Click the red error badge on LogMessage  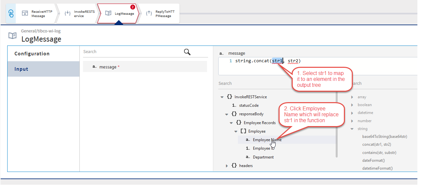[133, 7]
